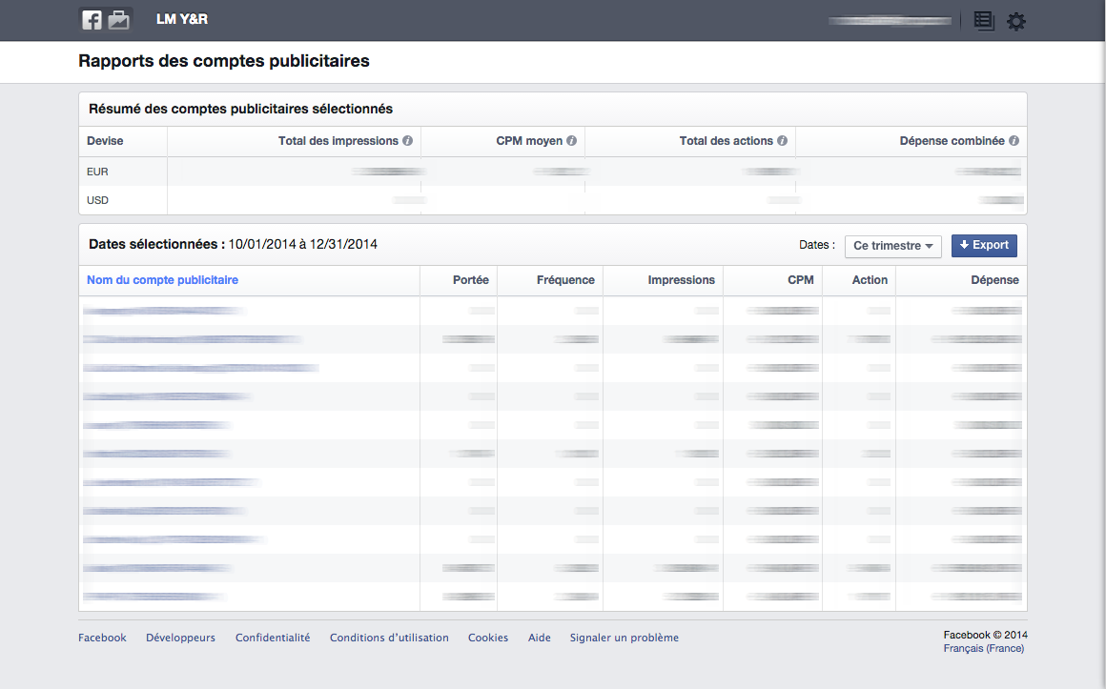Show info icon beside CPM moyen
Viewport: 1106px width, 689px height.
click(x=571, y=141)
